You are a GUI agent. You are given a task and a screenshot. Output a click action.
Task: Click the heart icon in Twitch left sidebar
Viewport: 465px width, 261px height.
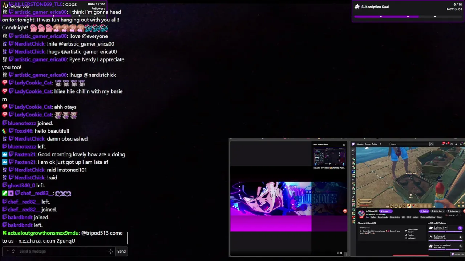click(353, 154)
